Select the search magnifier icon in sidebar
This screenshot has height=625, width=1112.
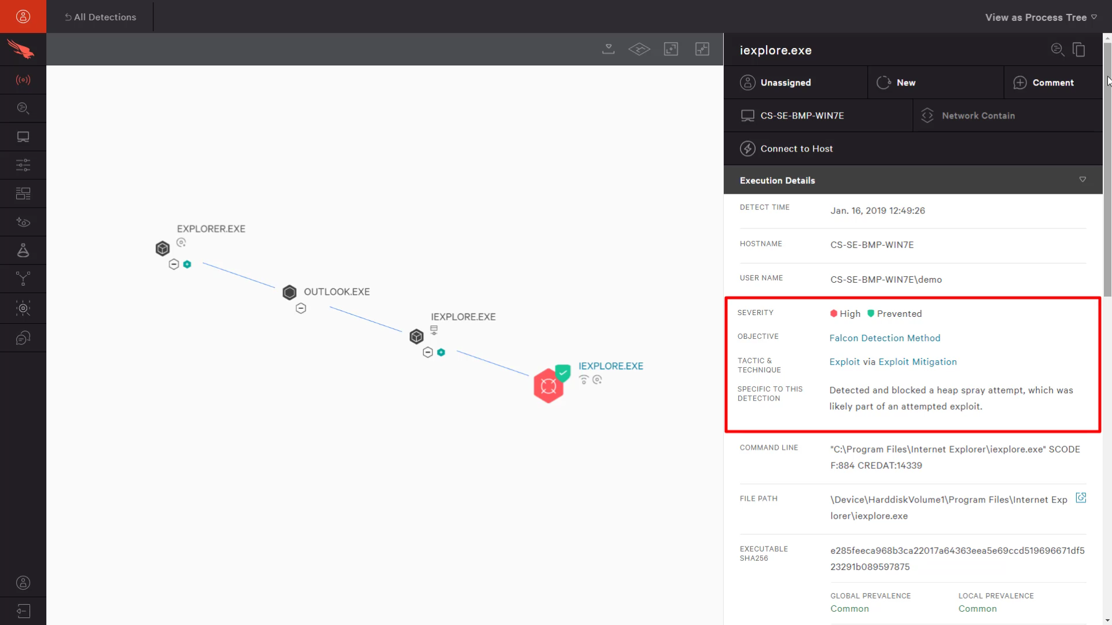tap(23, 108)
